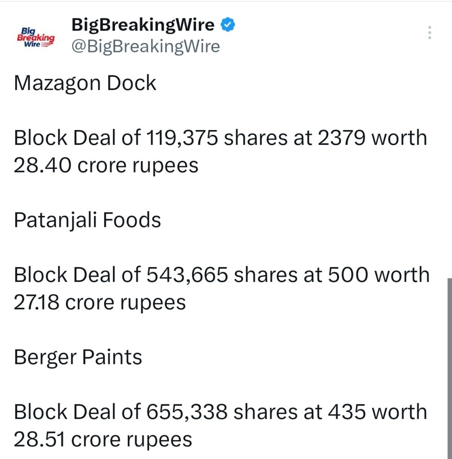Click the blue verified checkmark badge
The width and height of the screenshot is (452, 459).
tap(228, 25)
